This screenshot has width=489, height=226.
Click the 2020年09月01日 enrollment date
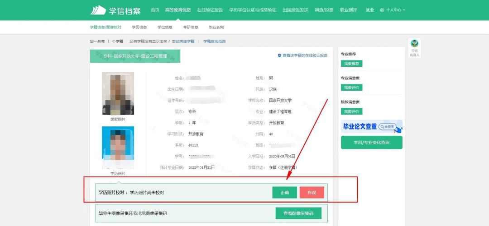tap(282, 157)
